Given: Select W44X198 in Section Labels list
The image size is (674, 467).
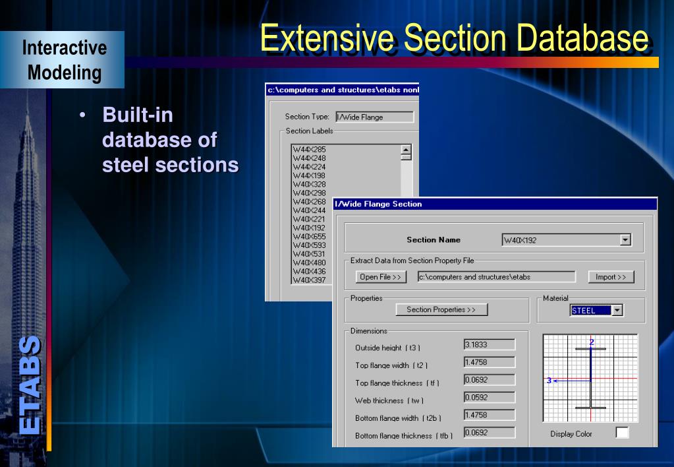Looking at the screenshot, I should coord(310,175).
